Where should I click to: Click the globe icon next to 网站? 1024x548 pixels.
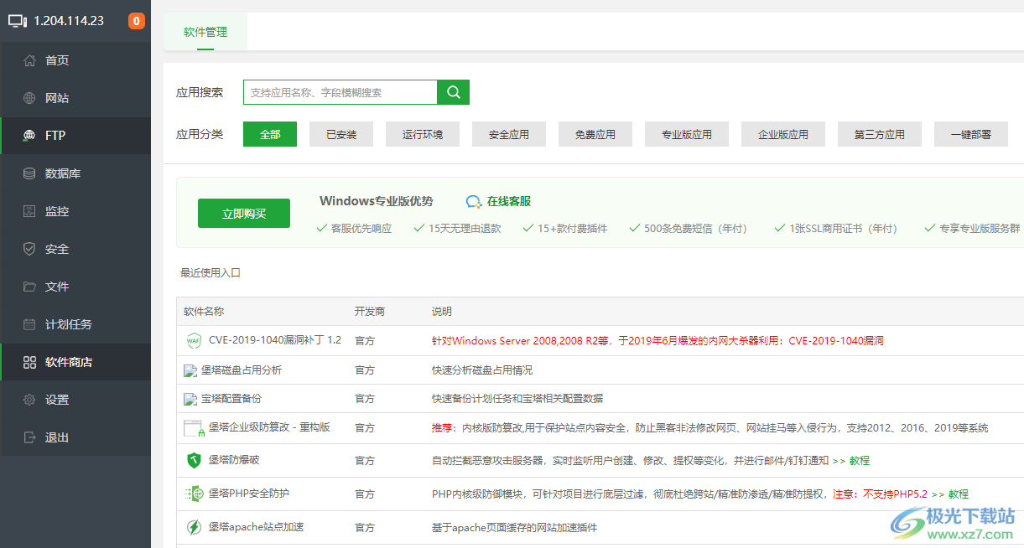pyautogui.click(x=29, y=98)
